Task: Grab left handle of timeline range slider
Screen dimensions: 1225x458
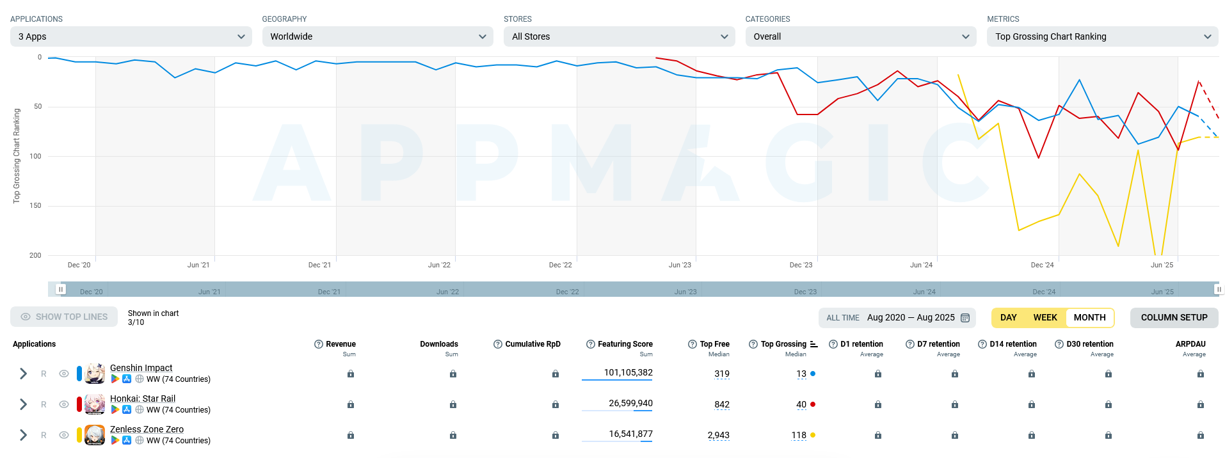Action: tap(61, 289)
